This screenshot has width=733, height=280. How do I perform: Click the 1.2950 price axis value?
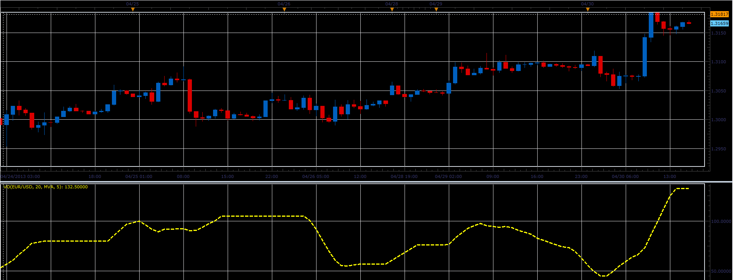click(718, 149)
